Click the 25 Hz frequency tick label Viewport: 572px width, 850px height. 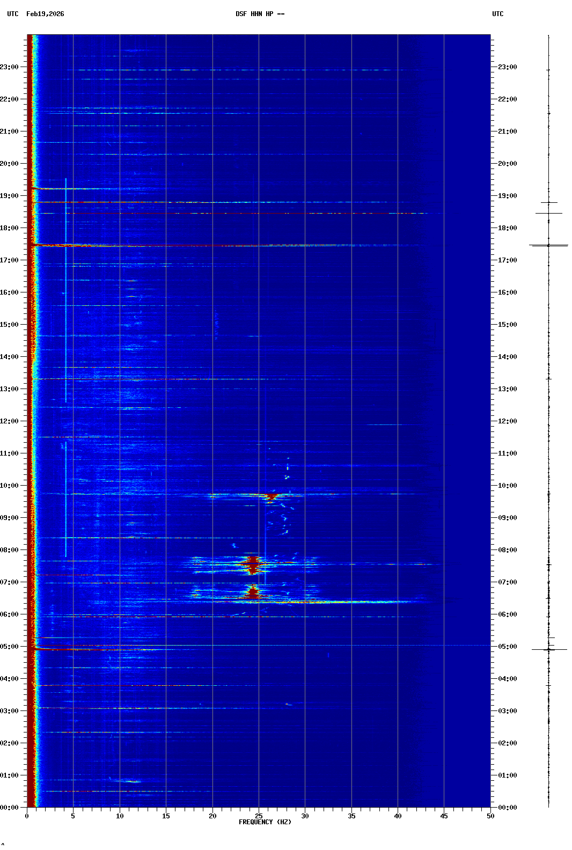(x=259, y=816)
